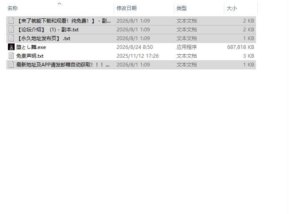Sort files by the 大小 column header

[x=232, y=8]
